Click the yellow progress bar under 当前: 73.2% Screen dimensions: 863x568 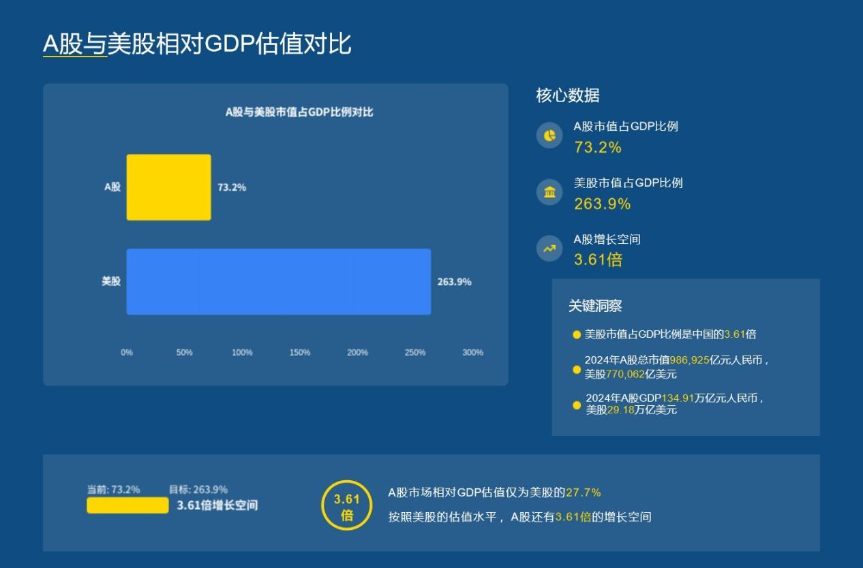(x=127, y=505)
